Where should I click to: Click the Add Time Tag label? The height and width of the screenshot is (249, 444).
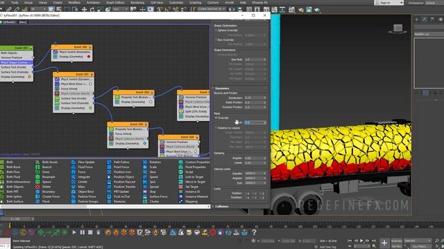pyautogui.click(x=327, y=247)
